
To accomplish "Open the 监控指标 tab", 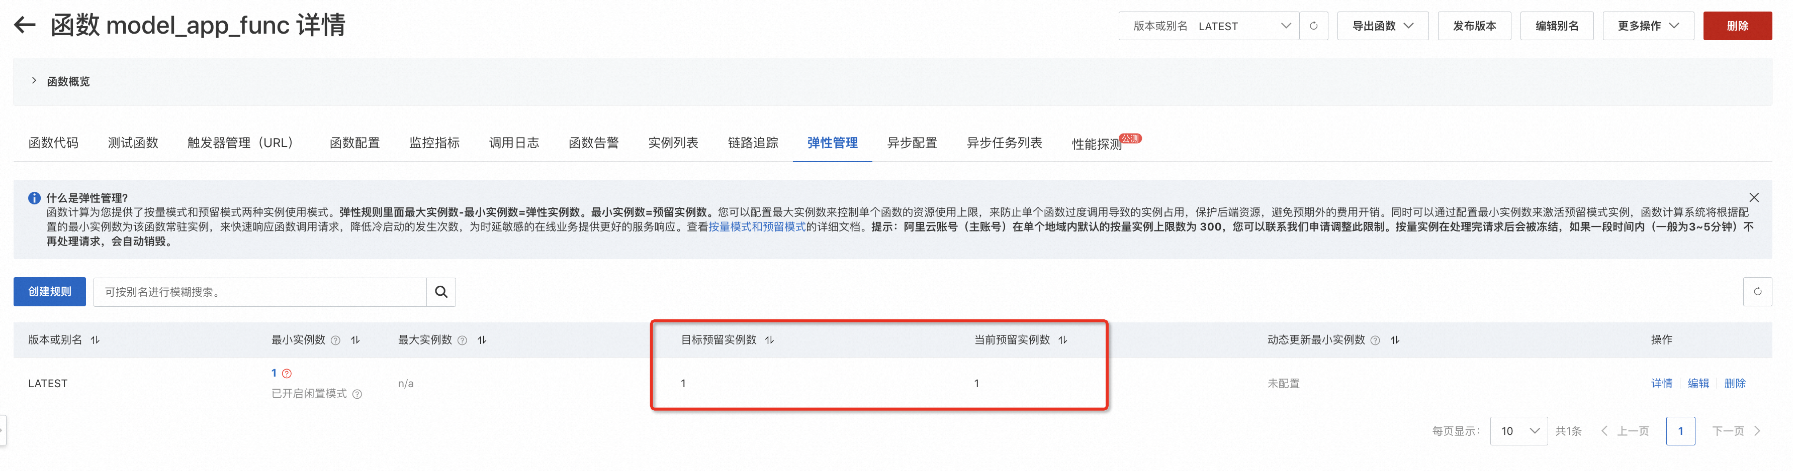I will pos(434,143).
